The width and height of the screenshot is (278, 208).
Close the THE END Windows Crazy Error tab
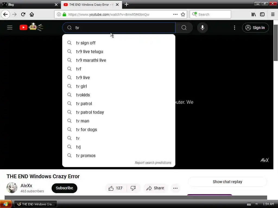[x=117, y=5]
